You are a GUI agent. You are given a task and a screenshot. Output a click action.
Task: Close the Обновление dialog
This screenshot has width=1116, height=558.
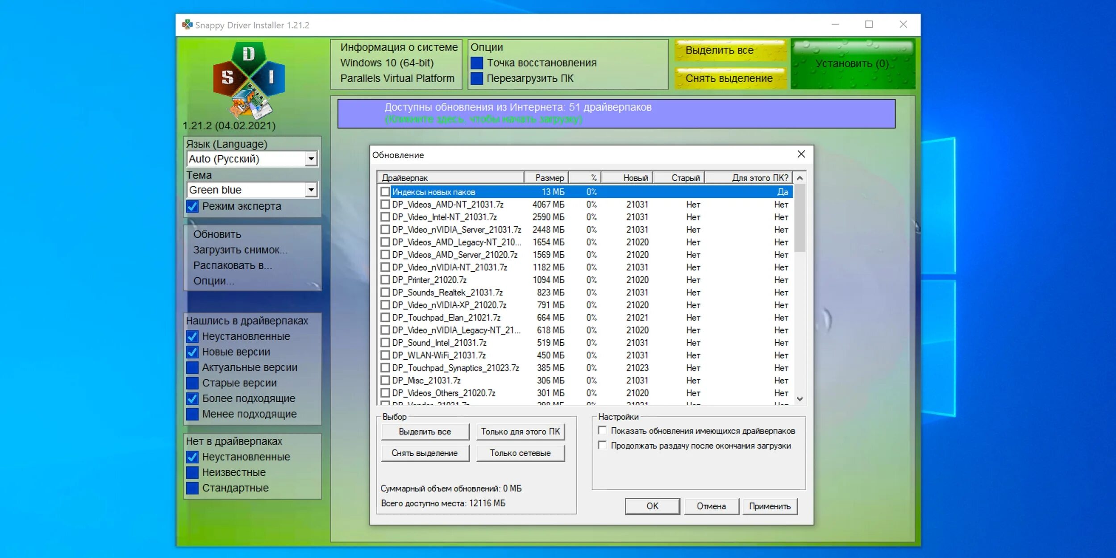801,154
